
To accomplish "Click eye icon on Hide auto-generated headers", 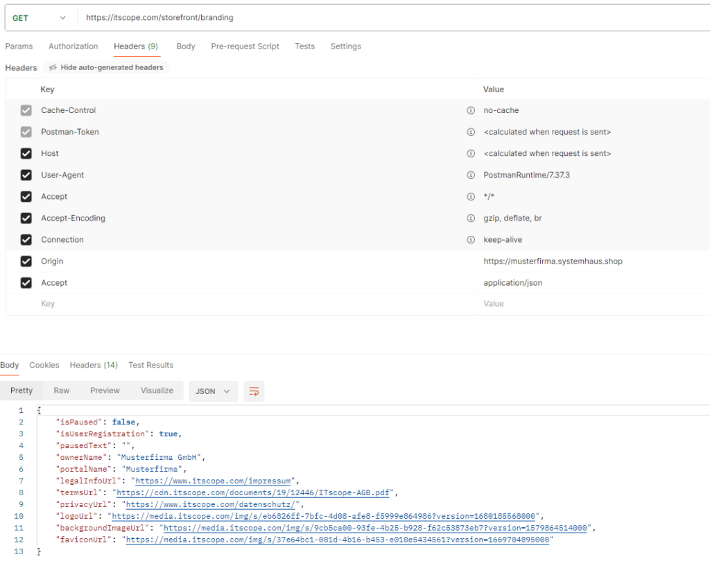I will coord(53,67).
